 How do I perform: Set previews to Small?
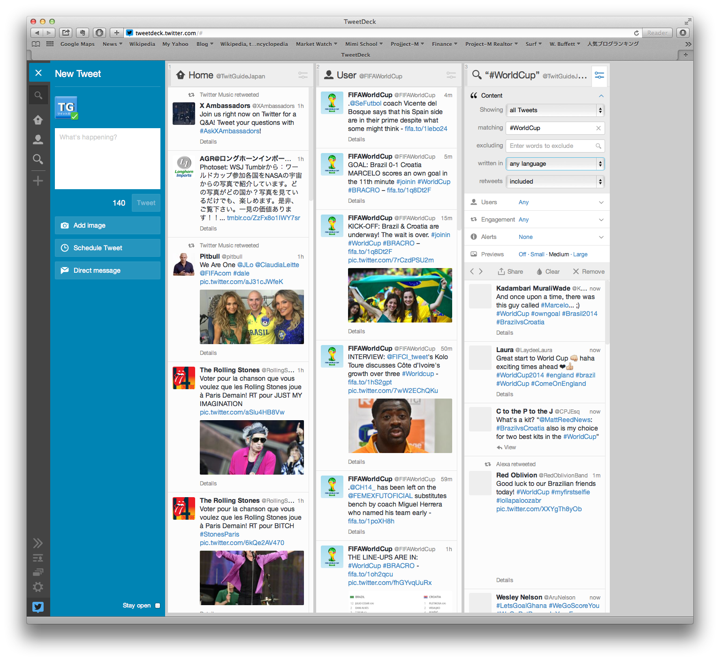[x=538, y=254]
